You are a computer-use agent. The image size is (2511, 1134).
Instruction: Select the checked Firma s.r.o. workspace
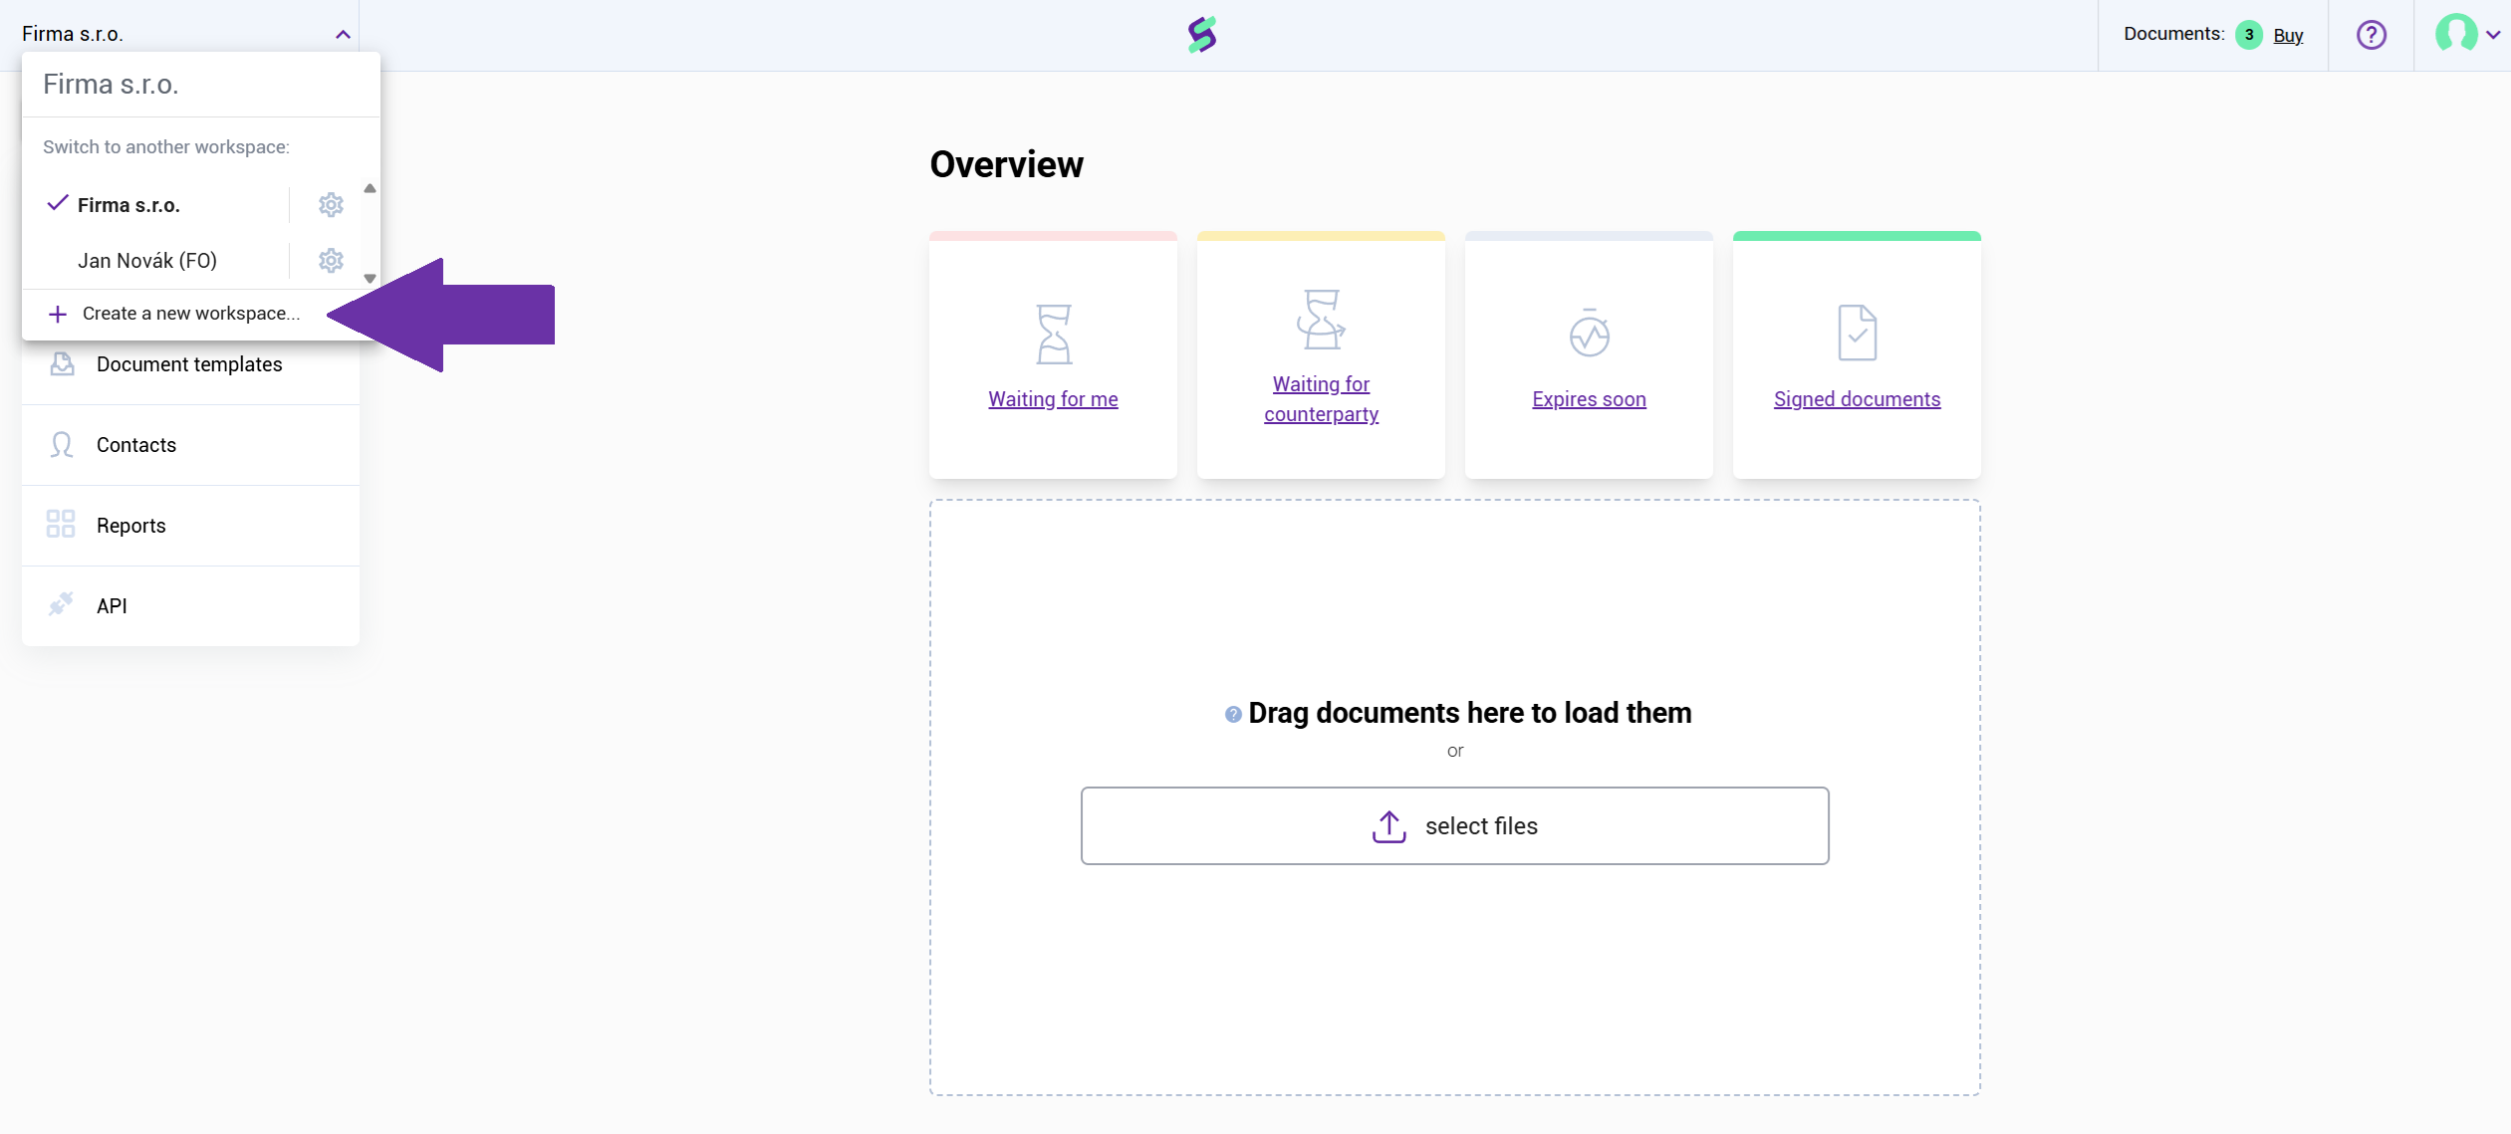coord(128,205)
